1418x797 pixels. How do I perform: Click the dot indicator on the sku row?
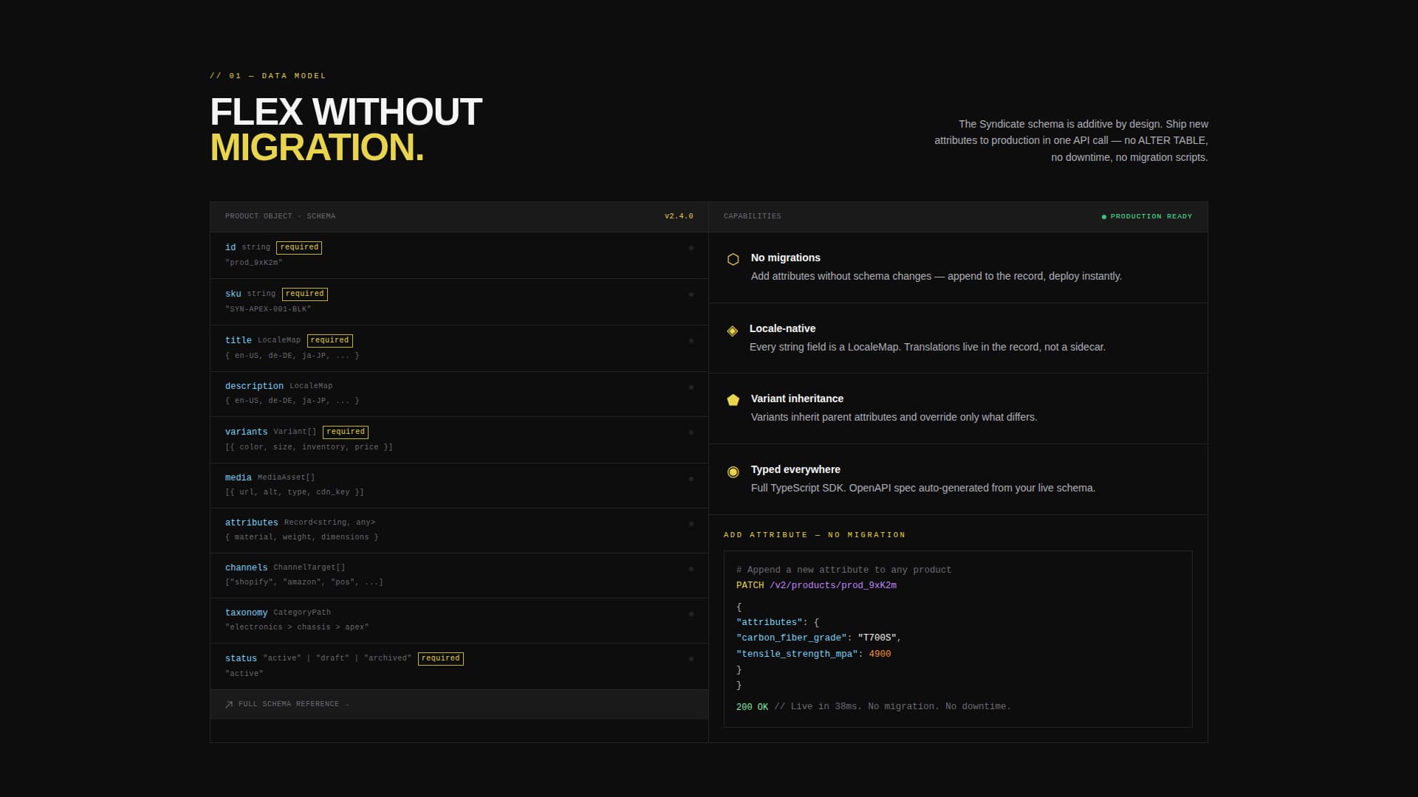[x=691, y=294]
